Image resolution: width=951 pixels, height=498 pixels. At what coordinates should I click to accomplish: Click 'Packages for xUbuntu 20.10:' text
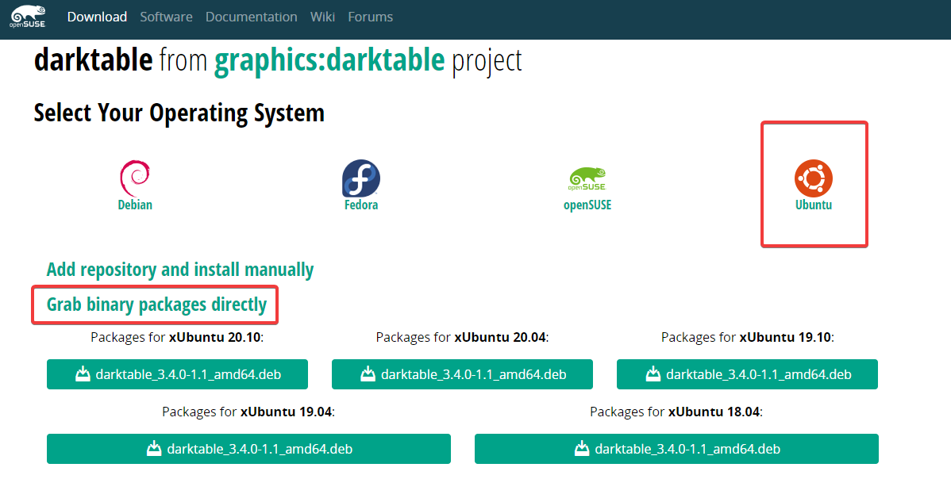177,338
